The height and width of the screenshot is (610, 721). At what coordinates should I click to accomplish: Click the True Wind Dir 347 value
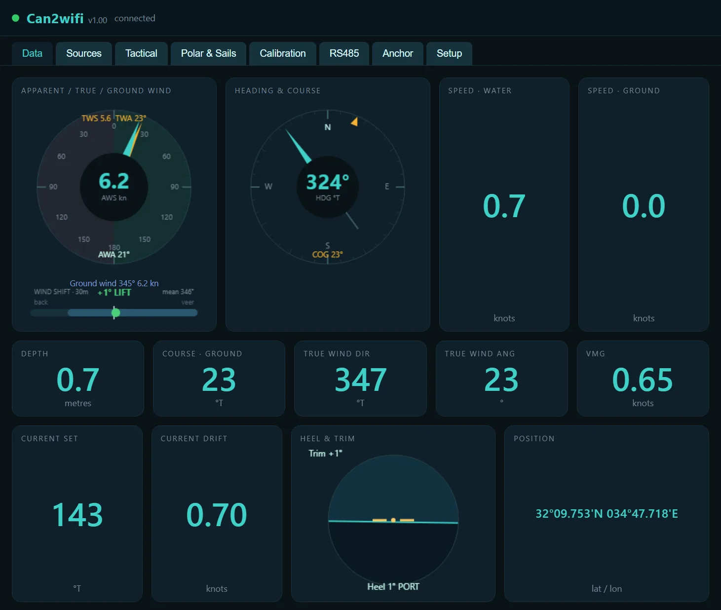361,380
